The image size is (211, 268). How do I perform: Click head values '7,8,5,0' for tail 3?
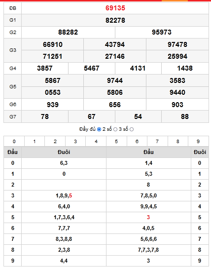[148, 195]
